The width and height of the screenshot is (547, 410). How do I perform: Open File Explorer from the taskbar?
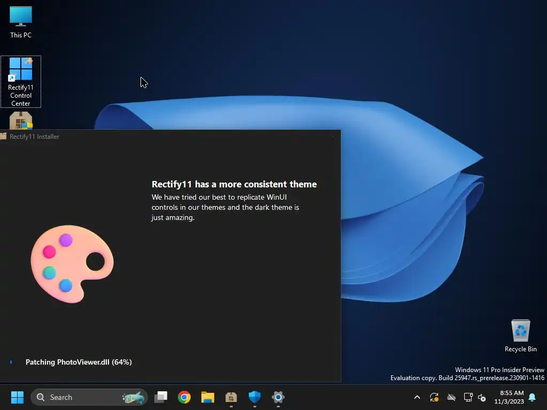click(208, 397)
